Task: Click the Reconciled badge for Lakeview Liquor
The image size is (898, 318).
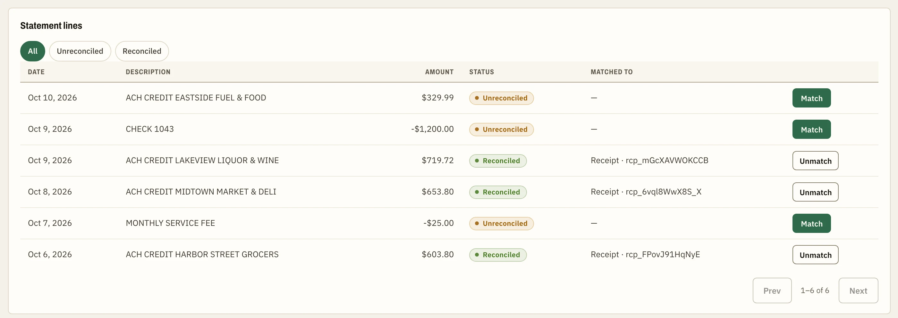Action: 498,161
